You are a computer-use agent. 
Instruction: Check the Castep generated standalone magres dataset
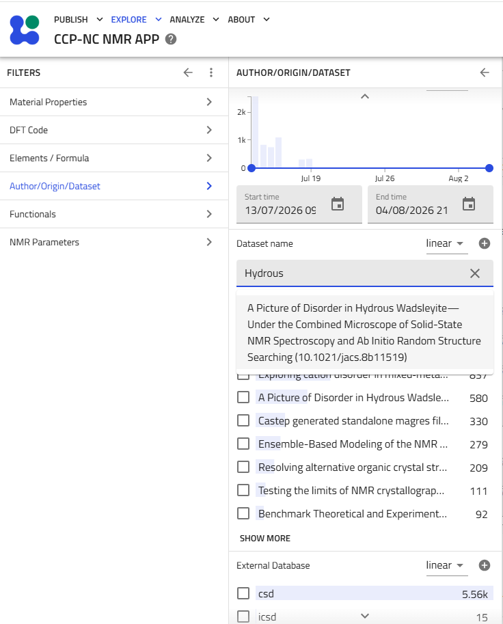click(x=243, y=420)
